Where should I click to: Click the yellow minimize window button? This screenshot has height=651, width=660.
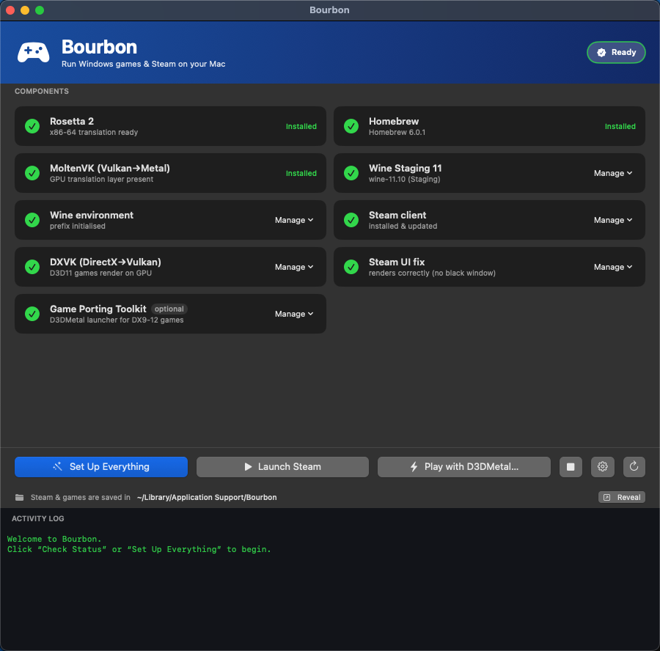click(x=25, y=10)
